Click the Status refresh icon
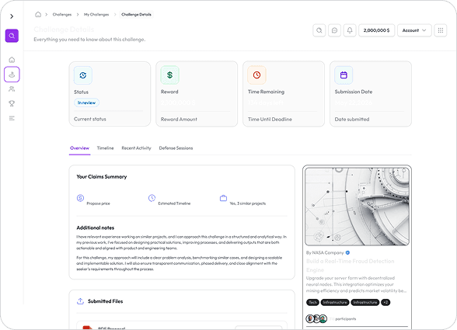Image resolution: width=457 pixels, height=330 pixels. (x=83, y=75)
